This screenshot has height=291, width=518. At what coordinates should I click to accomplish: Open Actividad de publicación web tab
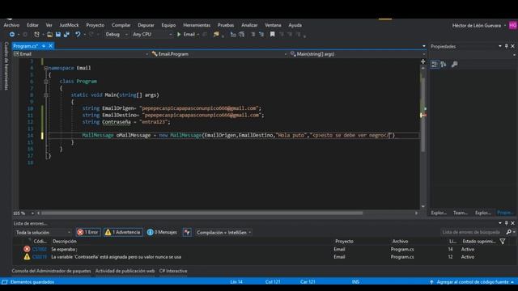(125, 271)
